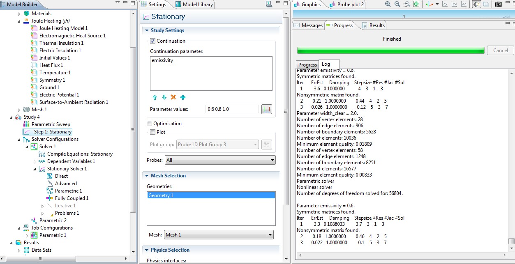Image resolution: width=515 pixels, height=264 pixels.
Task: Open the Probes dropdown
Action: [220, 160]
